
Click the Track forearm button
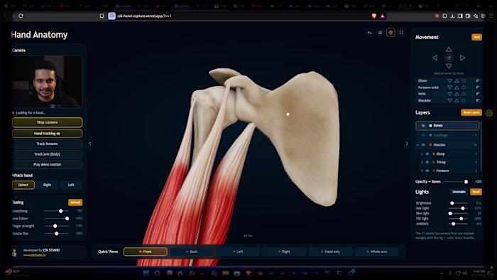pyautogui.click(x=48, y=144)
